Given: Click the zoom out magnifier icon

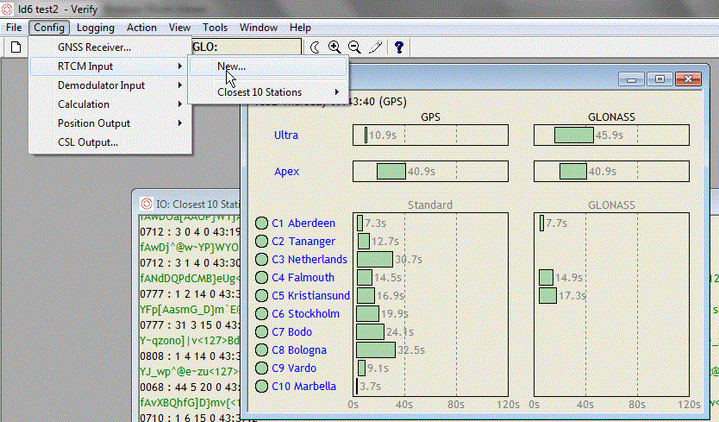Looking at the screenshot, I should (x=354, y=47).
